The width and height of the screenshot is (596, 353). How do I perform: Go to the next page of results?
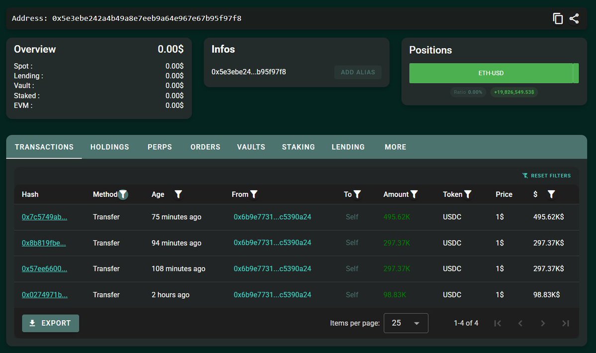click(x=543, y=323)
